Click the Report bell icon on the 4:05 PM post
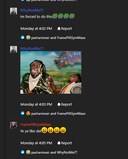Image resolution: width=128 pixels, height=159 pixels. [59, 143]
